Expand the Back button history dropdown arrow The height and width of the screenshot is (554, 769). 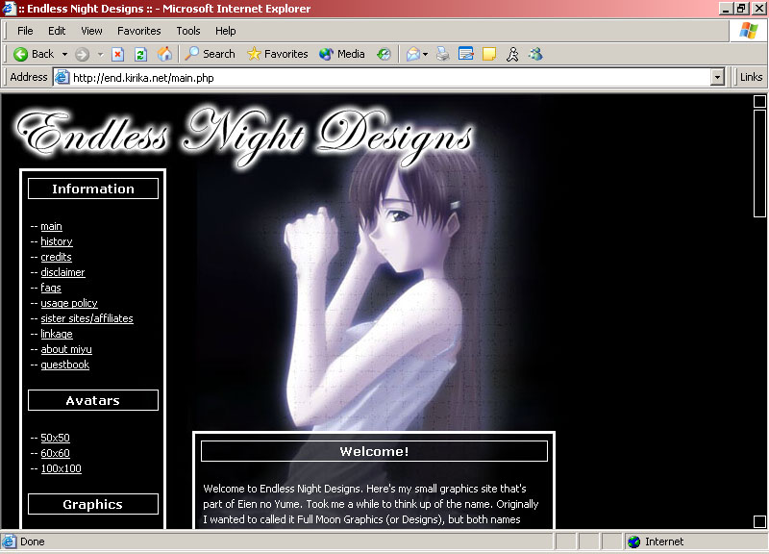[64, 54]
